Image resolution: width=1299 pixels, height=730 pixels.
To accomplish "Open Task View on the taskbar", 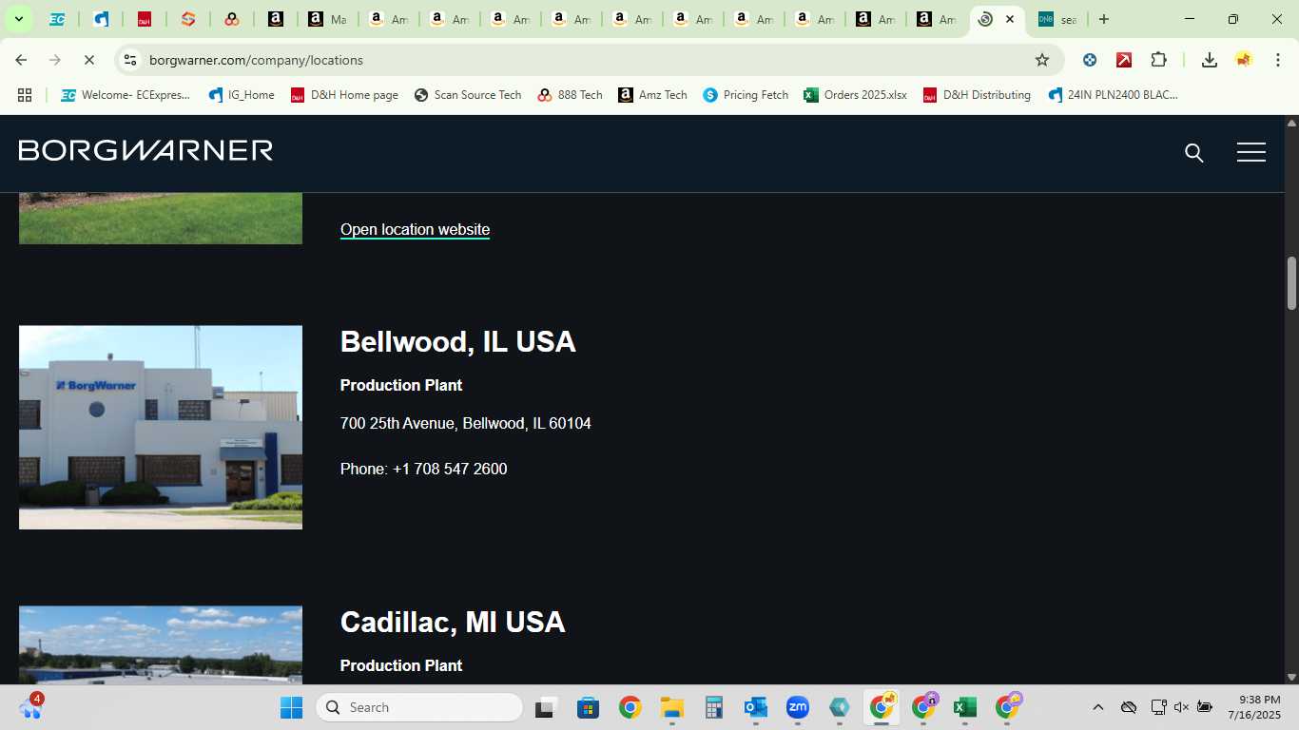I will tap(545, 707).
